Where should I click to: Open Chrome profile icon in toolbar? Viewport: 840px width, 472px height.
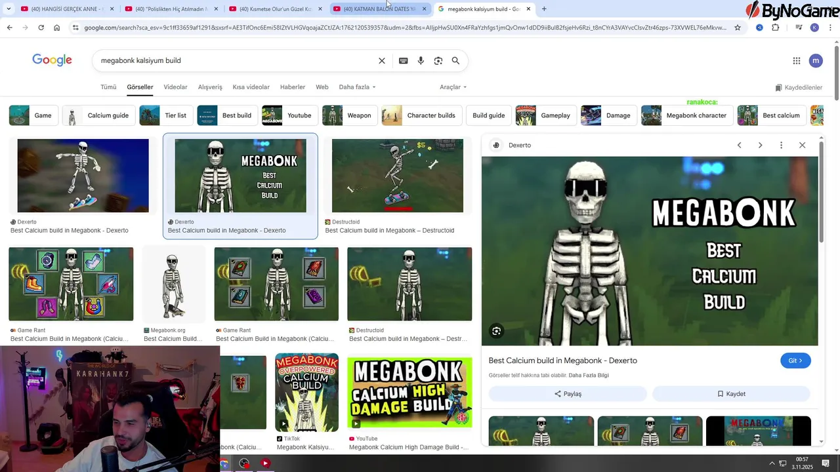(x=814, y=28)
